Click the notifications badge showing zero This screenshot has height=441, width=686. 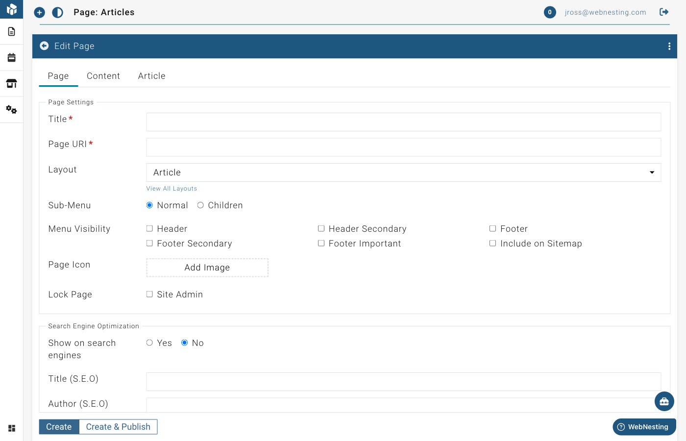point(550,12)
